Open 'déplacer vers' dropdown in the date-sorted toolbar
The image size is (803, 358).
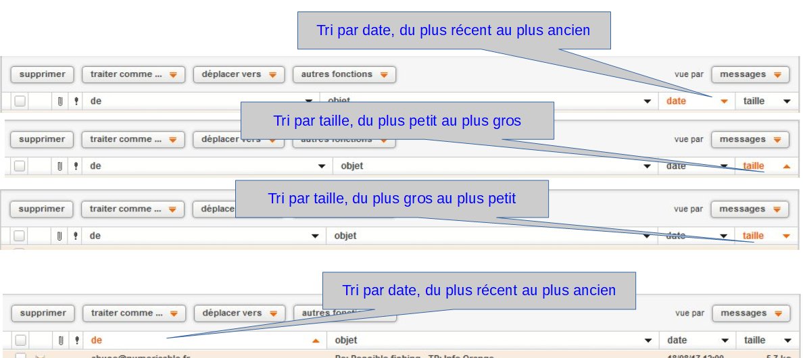(x=239, y=75)
